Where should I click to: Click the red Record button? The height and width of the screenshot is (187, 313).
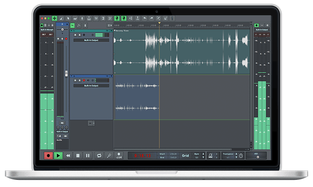tap(48, 155)
